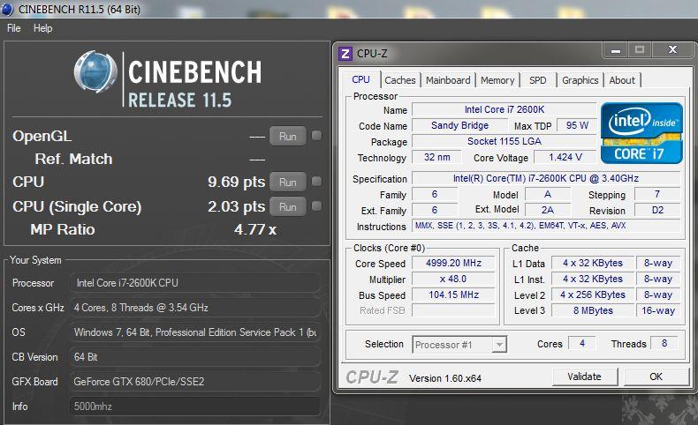Open the Processor #1 selection dropdown

point(459,345)
